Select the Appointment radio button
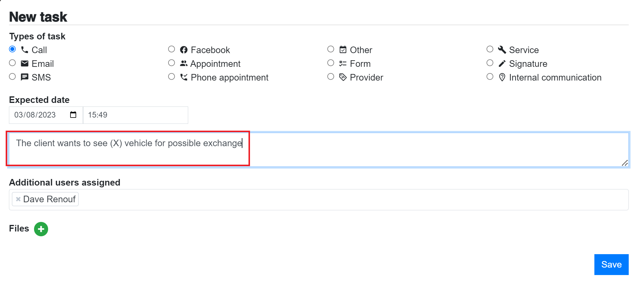This screenshot has height=281, width=635. pyautogui.click(x=171, y=63)
